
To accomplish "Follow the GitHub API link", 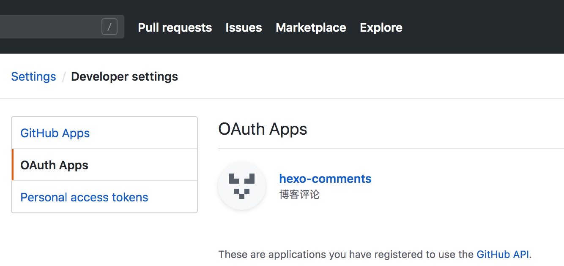I will click(x=503, y=254).
